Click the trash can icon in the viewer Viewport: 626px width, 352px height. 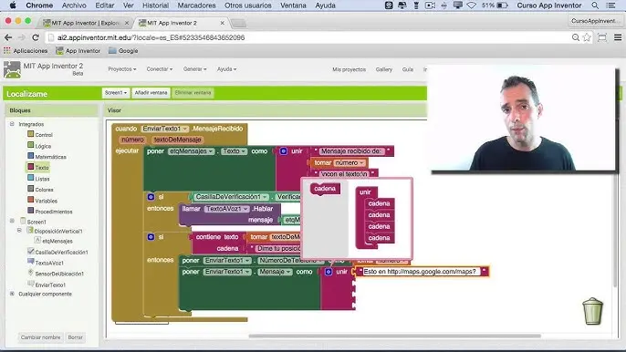pyautogui.click(x=592, y=311)
